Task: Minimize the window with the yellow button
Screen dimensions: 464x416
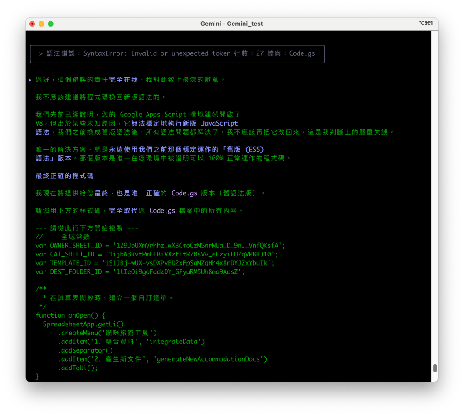Action: click(x=41, y=24)
